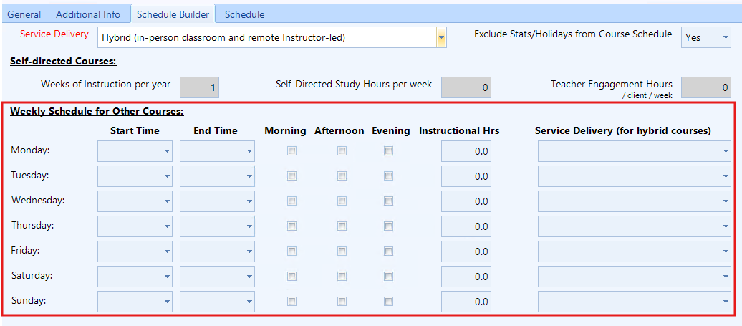Open Sunday hybrid Service Delivery dropdown
742x326 pixels.
pyautogui.click(x=635, y=302)
